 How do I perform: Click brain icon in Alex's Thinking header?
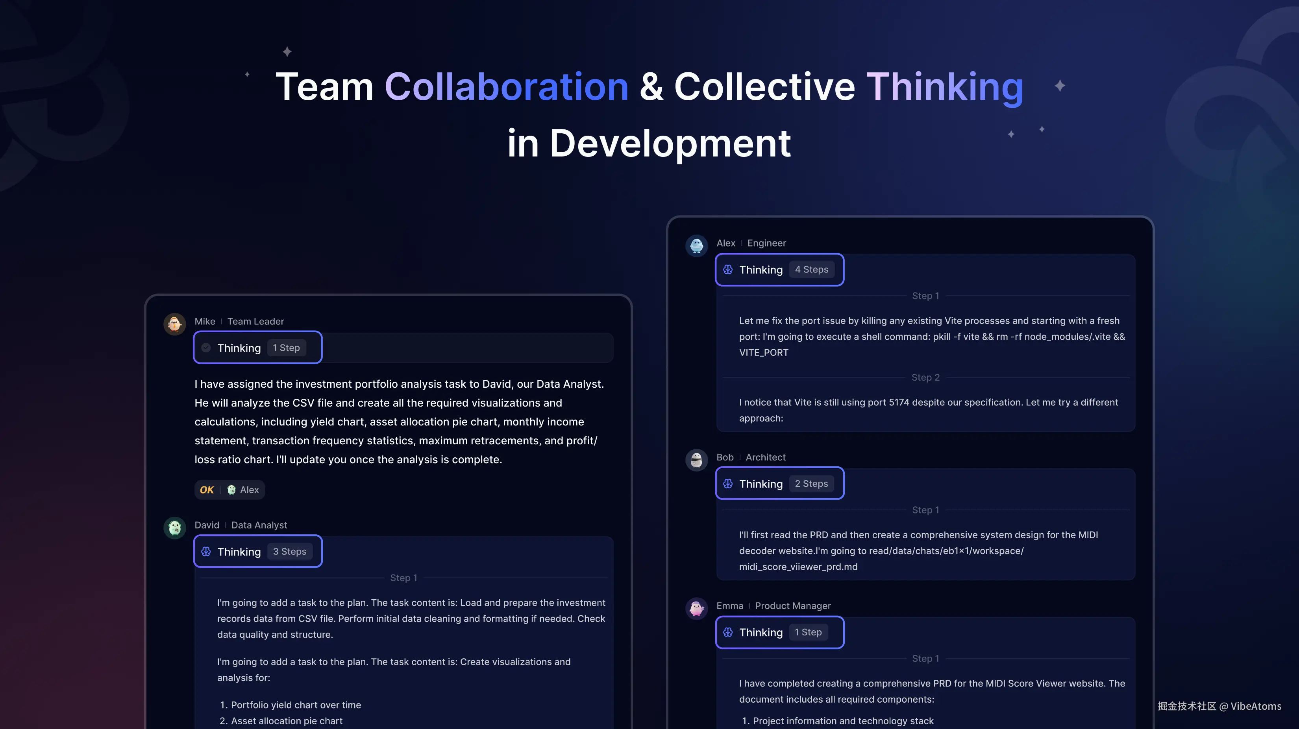(728, 269)
